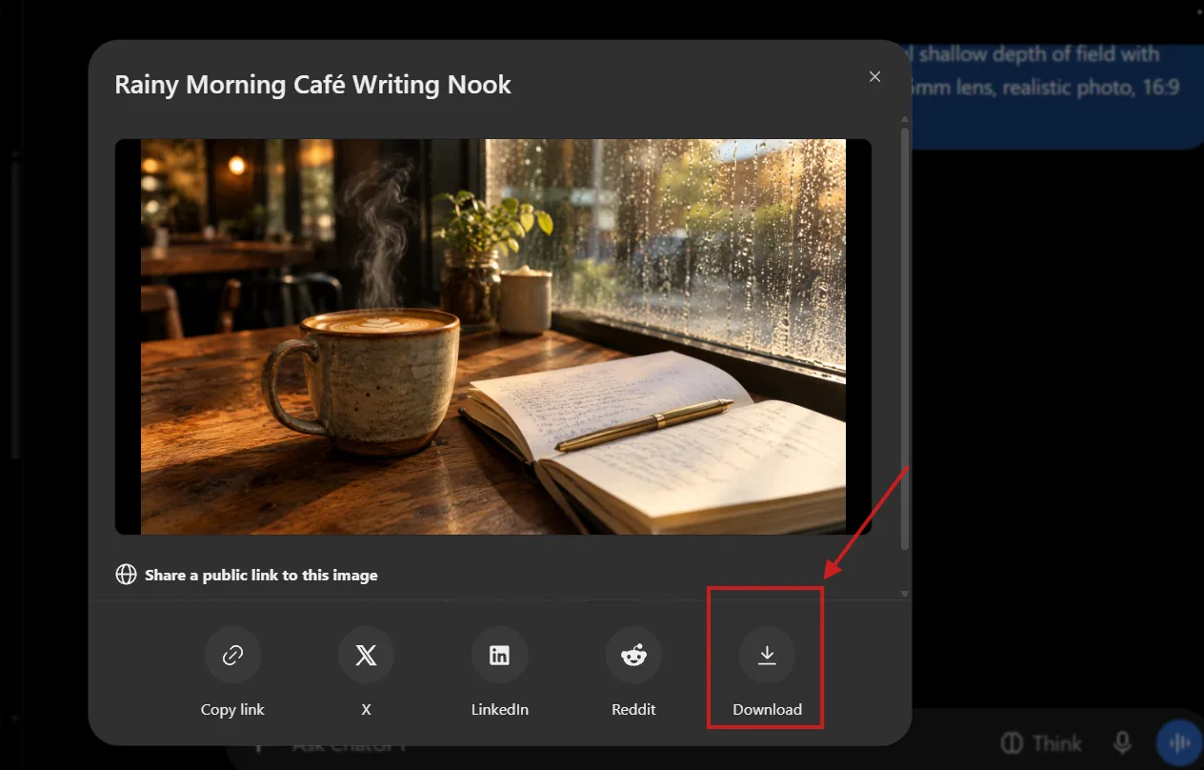Share the image on LinkedIn

(499, 655)
